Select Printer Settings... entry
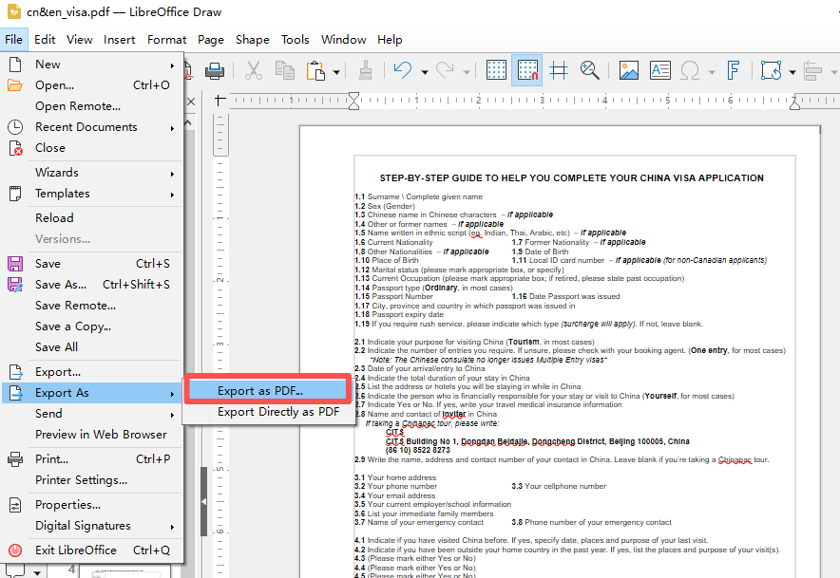Image resolution: width=840 pixels, height=578 pixels. pos(92,479)
